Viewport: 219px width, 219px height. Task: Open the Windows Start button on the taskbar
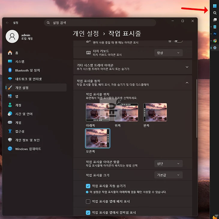[215, 6]
